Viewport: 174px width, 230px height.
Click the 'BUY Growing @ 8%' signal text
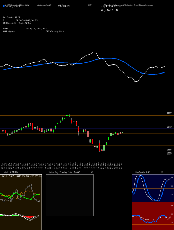pyautogui.click(x=55, y=31)
